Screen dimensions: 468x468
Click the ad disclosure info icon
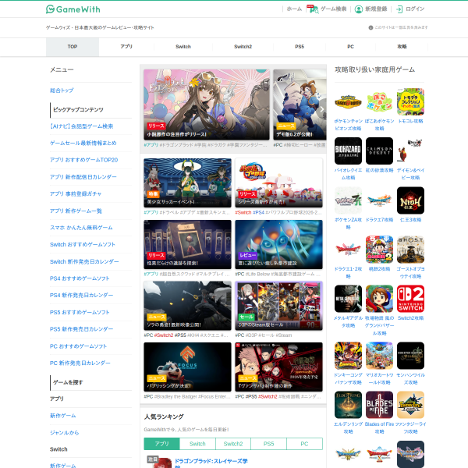[370, 27]
